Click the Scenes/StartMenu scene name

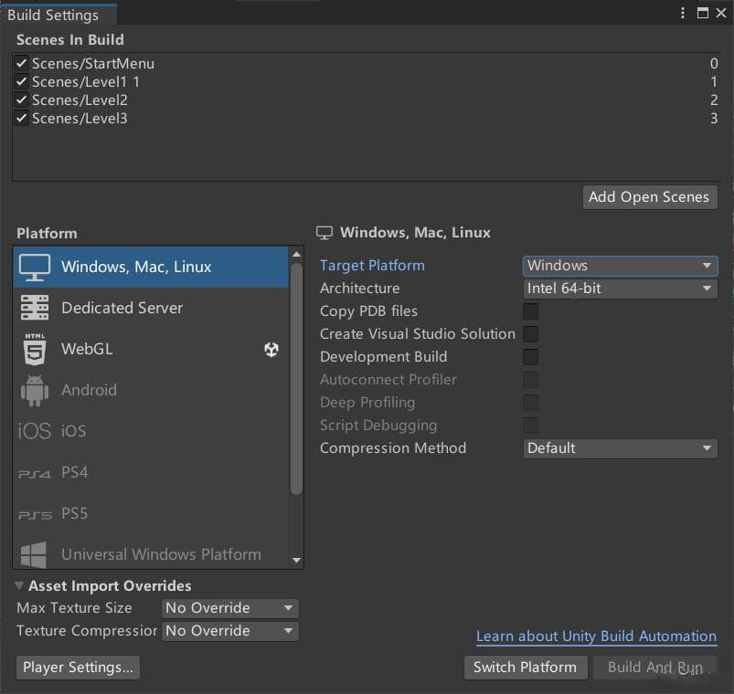92,63
